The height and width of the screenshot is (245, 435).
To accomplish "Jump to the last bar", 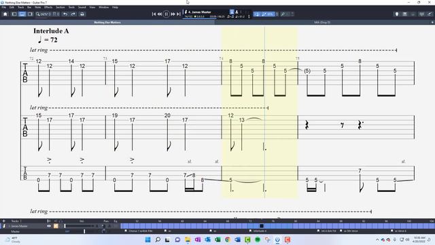I will tap(178, 14).
